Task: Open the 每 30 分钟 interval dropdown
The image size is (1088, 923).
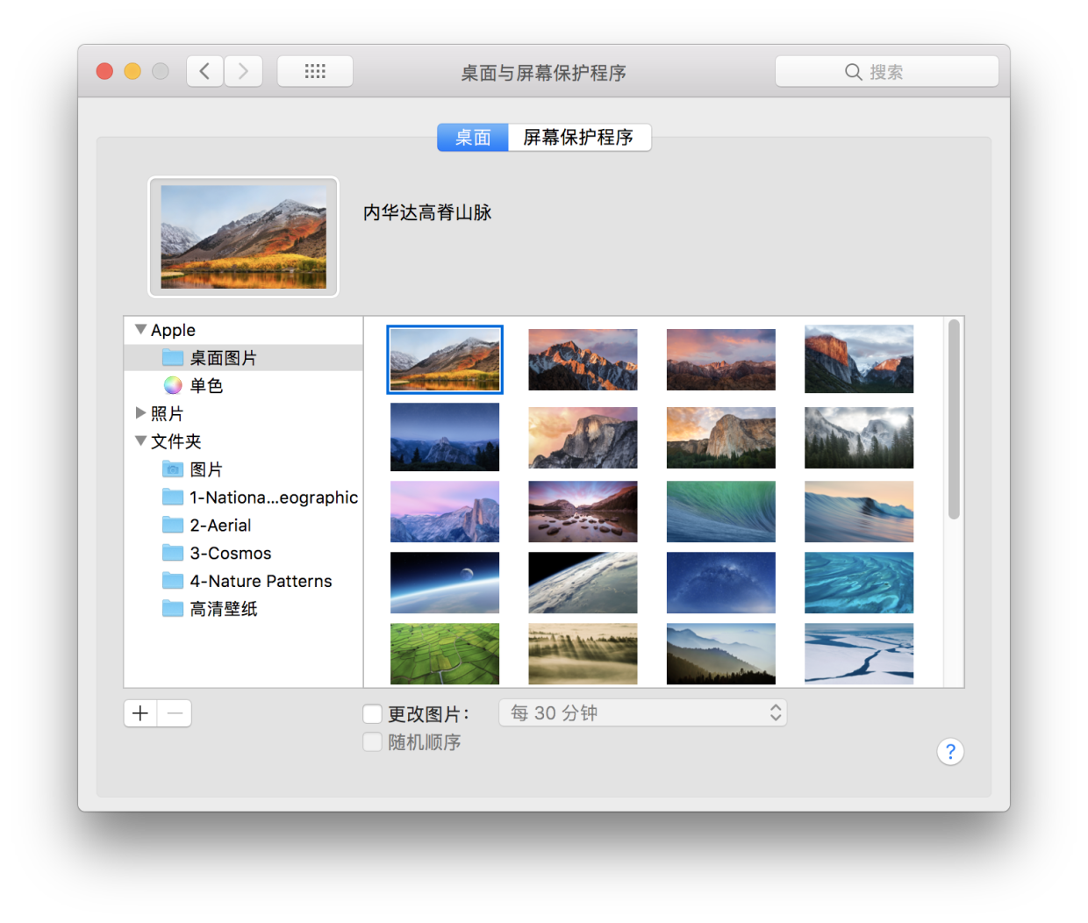Action: click(x=642, y=713)
